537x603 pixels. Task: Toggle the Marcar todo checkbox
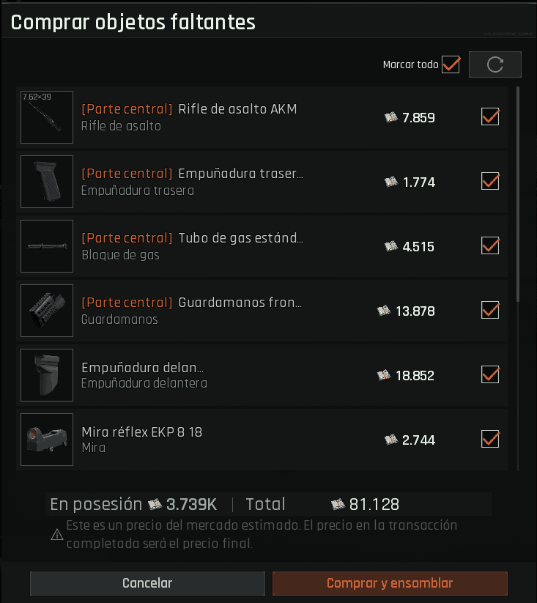point(451,64)
